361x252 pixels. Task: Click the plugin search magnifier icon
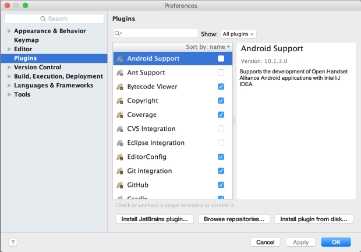coord(118,34)
